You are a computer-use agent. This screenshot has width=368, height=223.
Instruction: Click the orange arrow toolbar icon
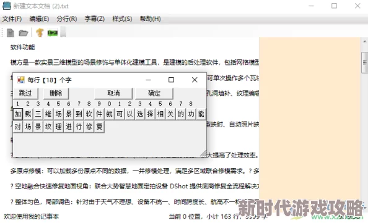pyautogui.click(x=40, y=33)
